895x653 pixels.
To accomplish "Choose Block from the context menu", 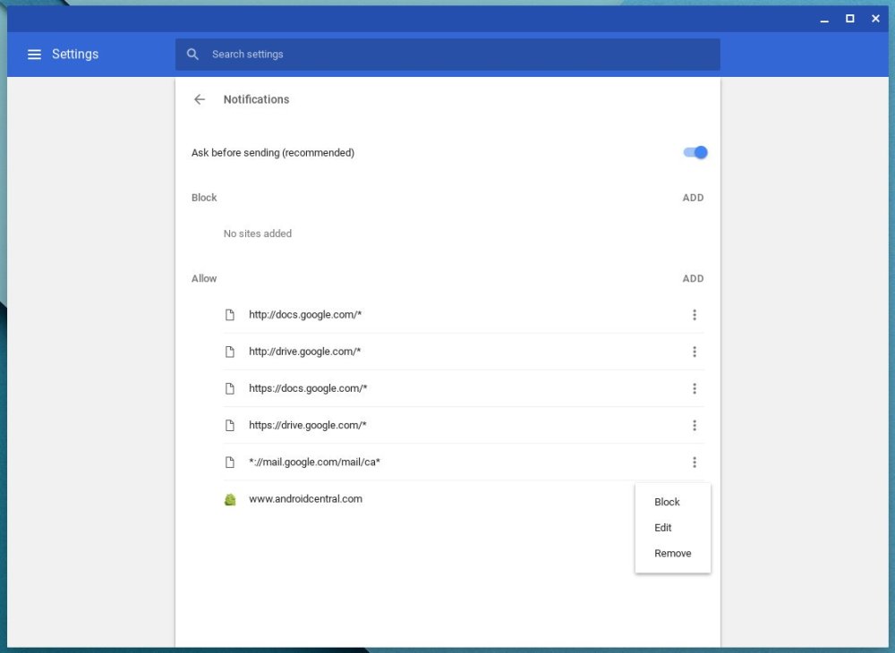I will click(x=672, y=502).
